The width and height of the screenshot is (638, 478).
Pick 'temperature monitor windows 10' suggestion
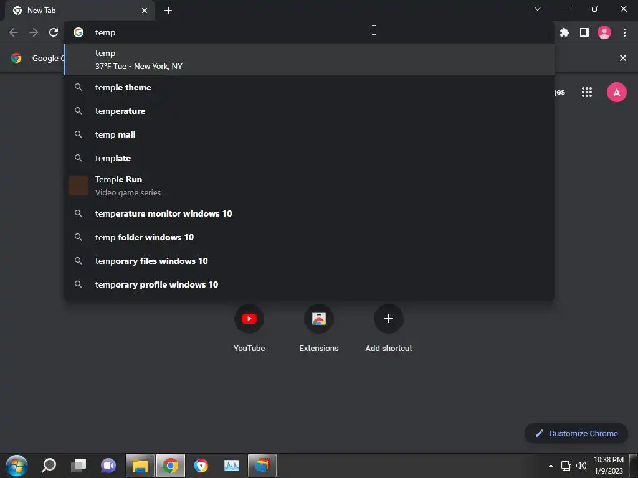coord(309,213)
